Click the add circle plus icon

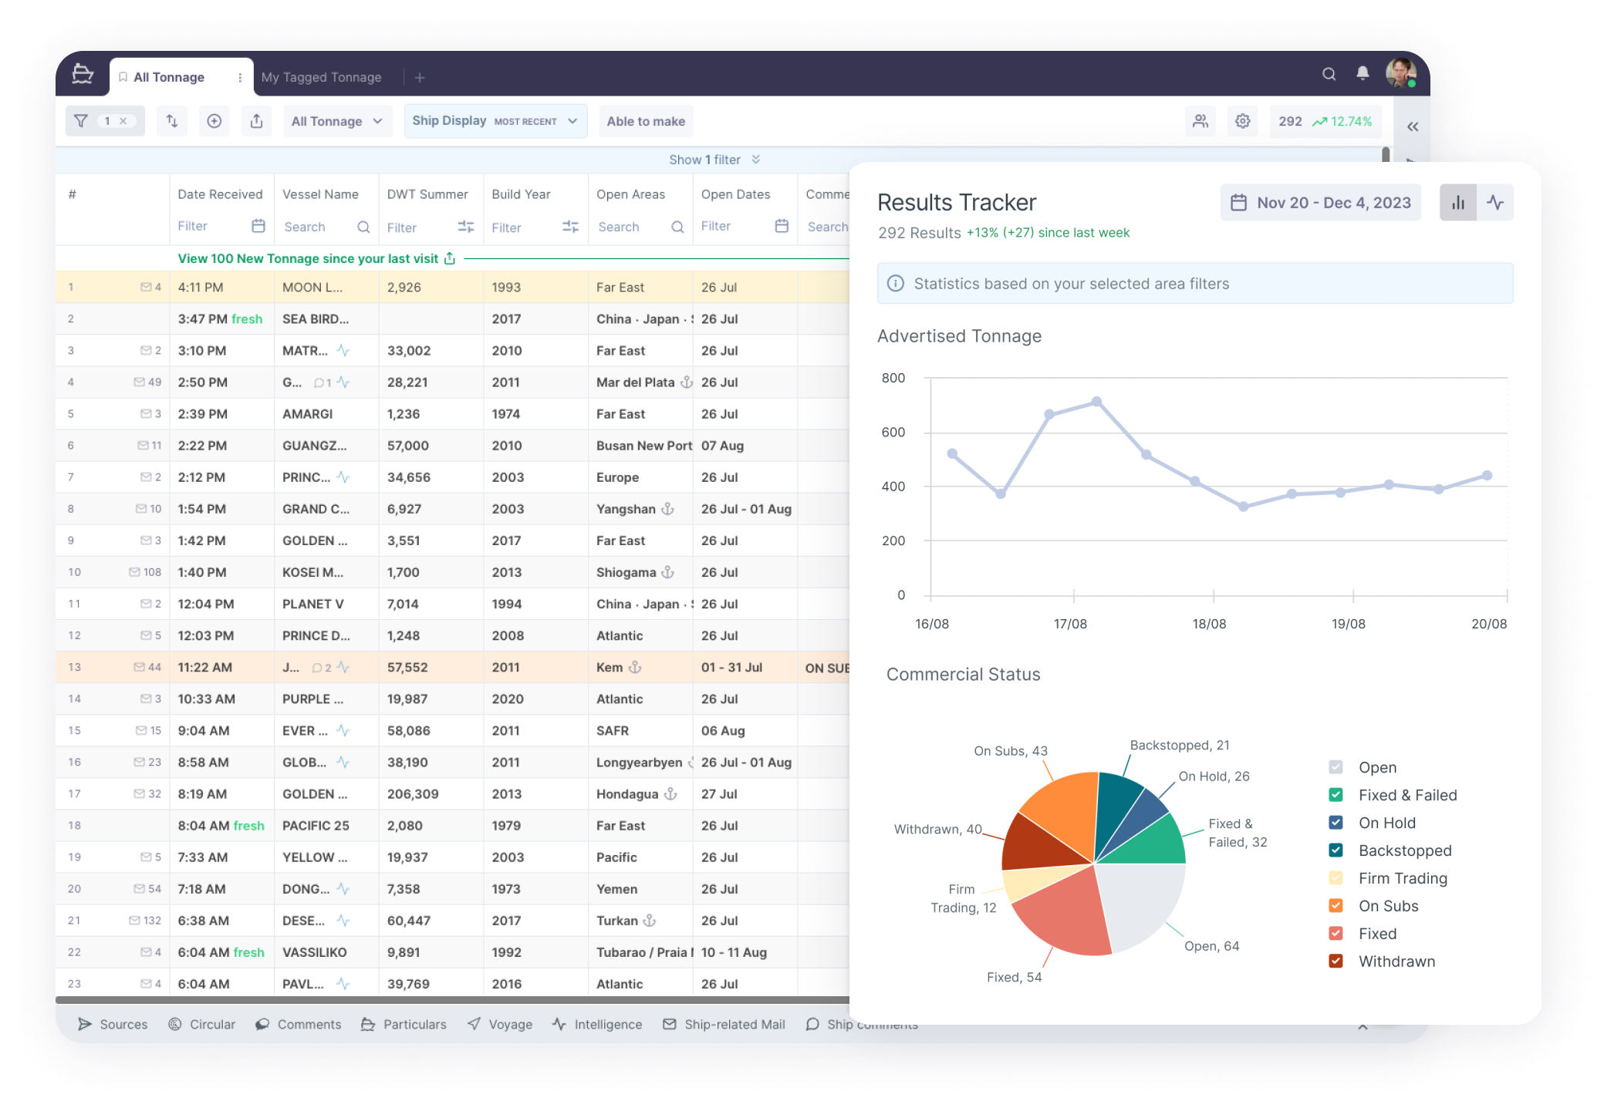214,121
